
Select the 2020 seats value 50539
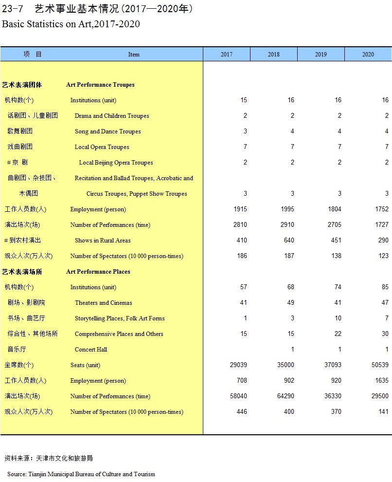tap(379, 365)
